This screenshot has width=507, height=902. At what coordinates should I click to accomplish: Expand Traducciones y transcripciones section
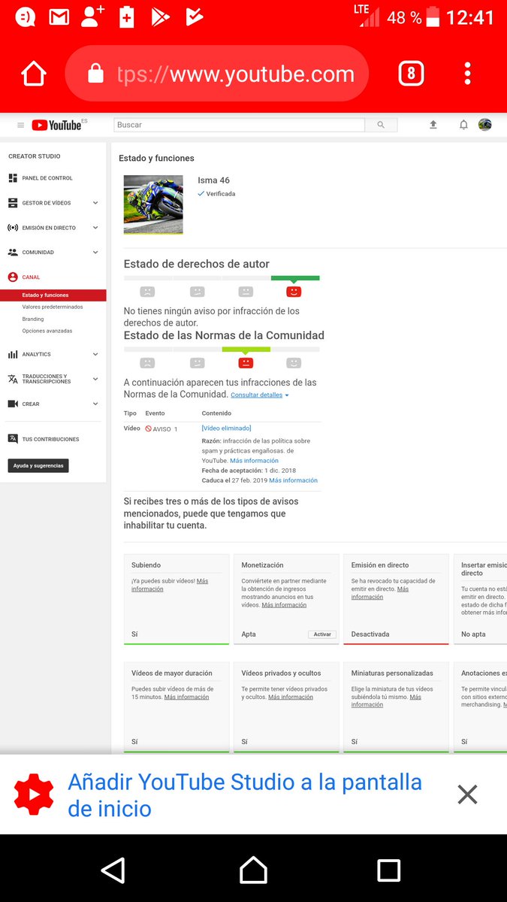coord(95,379)
